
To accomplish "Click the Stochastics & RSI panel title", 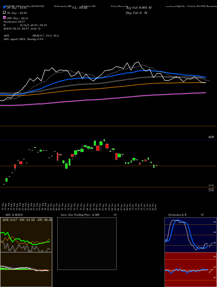I will pos(186,215).
